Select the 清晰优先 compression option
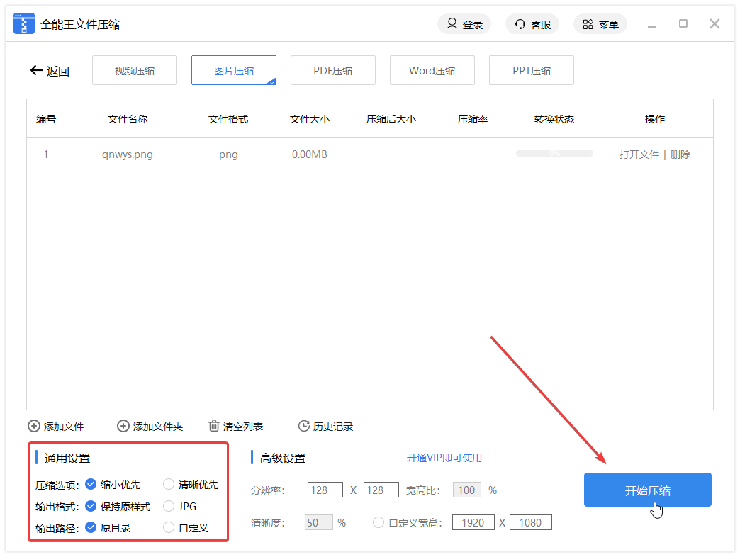The image size is (740, 557). [169, 485]
